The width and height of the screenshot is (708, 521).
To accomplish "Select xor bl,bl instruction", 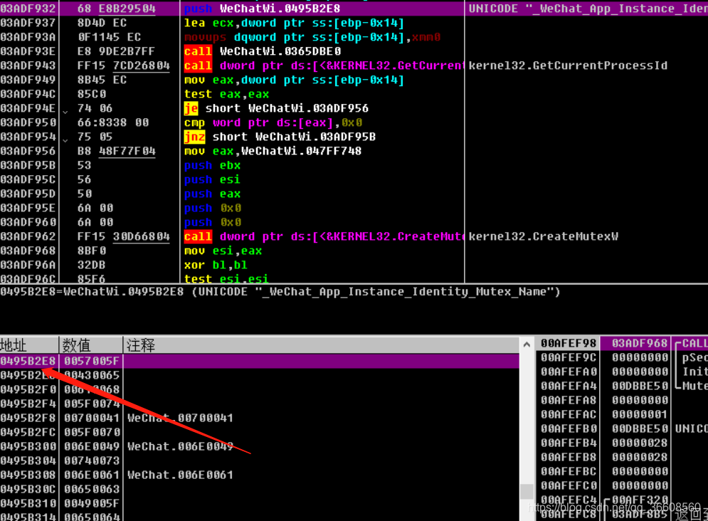I will [216, 265].
